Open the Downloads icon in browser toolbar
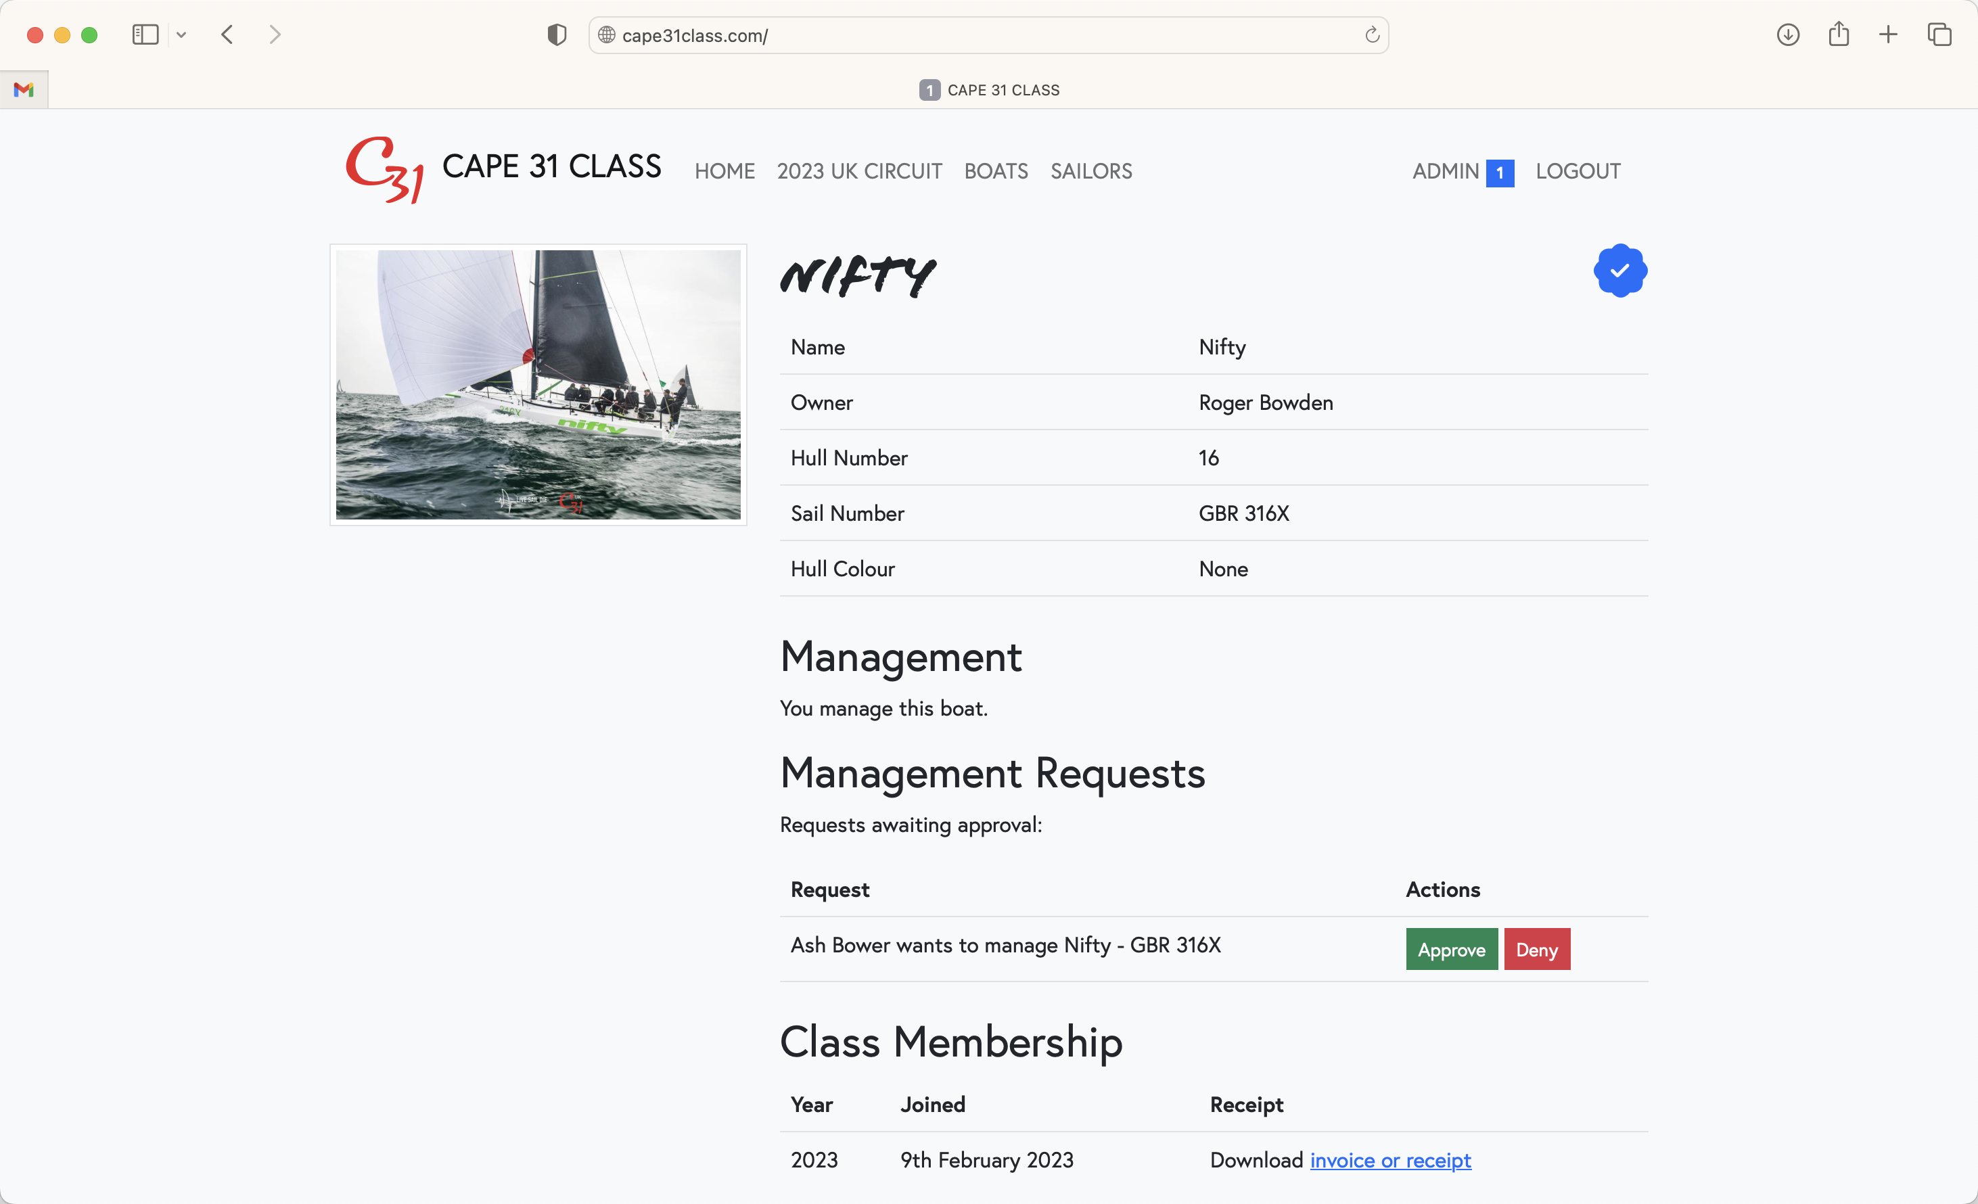This screenshot has width=1978, height=1204. [x=1789, y=34]
